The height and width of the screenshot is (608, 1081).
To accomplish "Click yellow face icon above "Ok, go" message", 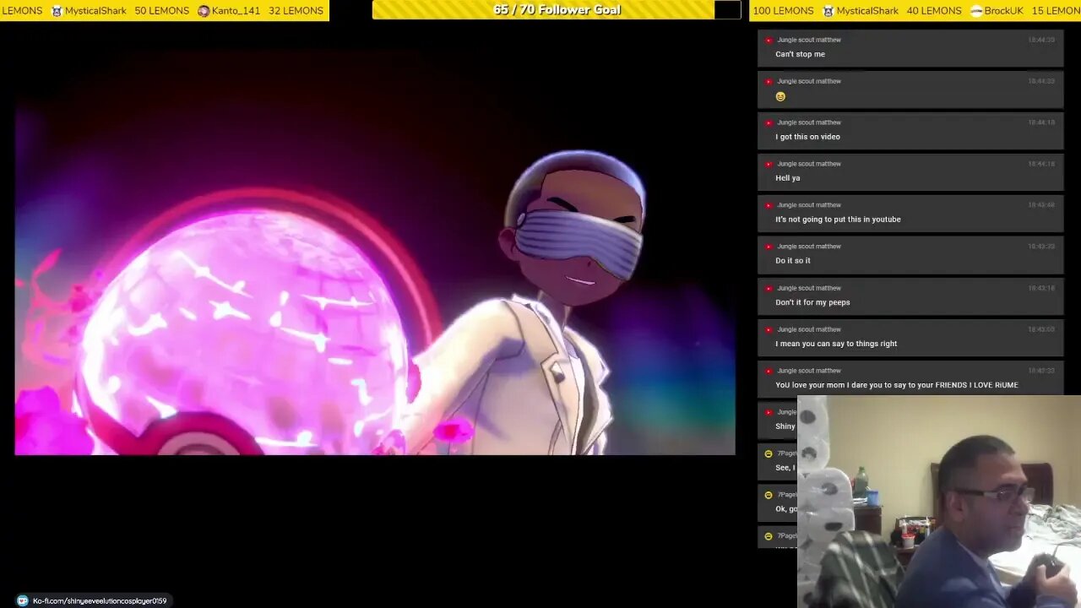I will coord(769,495).
